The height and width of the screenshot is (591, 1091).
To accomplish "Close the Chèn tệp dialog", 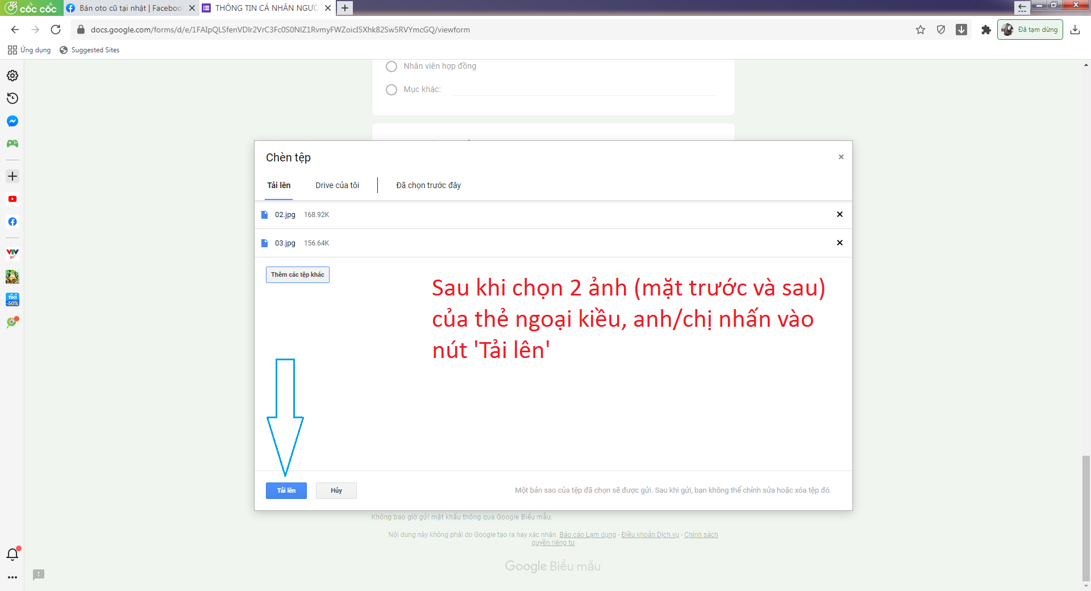I will tap(841, 157).
